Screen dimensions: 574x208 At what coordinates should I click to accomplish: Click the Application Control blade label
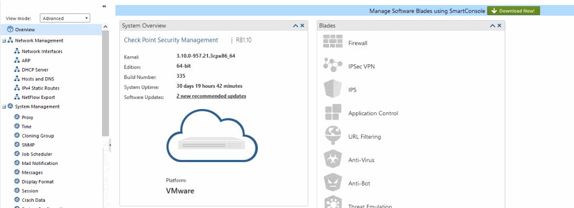click(373, 114)
